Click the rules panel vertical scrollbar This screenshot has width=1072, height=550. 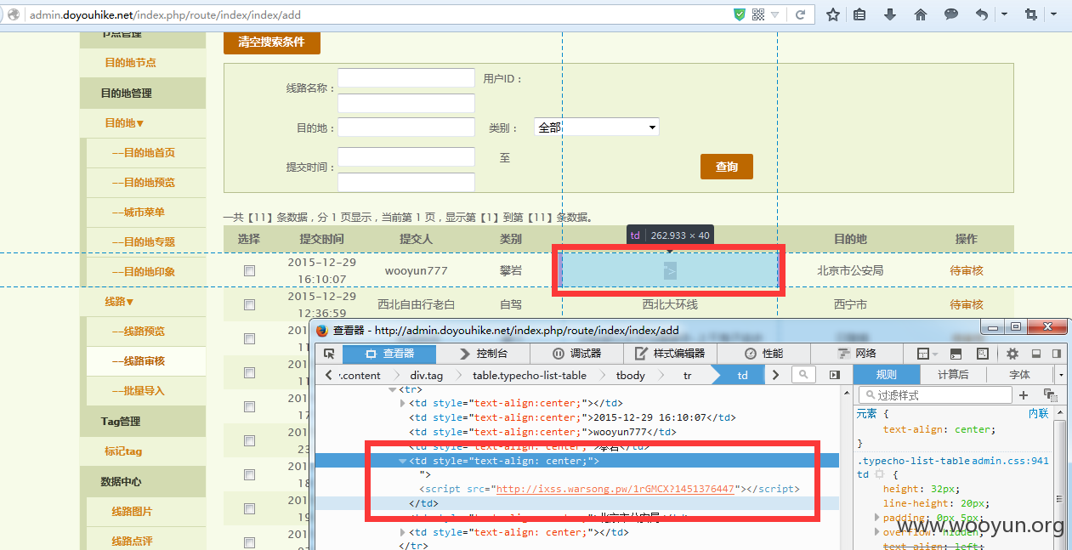pyautogui.click(x=1060, y=479)
